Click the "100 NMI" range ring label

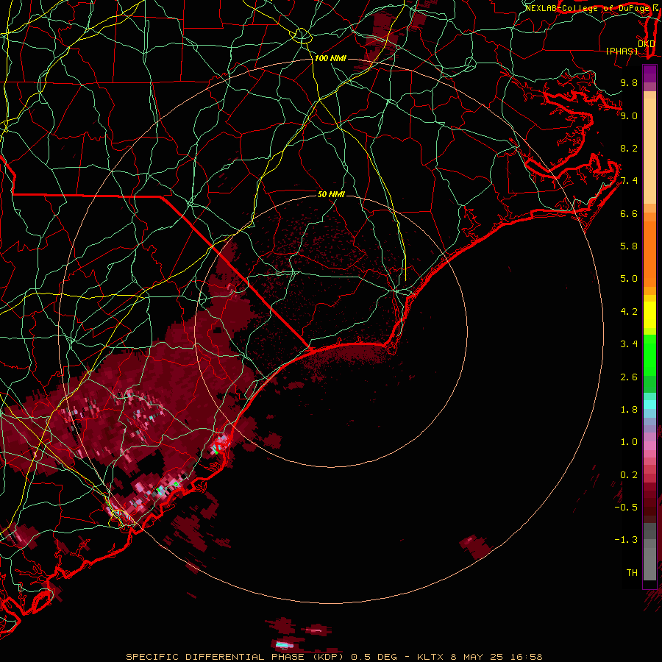330,58
